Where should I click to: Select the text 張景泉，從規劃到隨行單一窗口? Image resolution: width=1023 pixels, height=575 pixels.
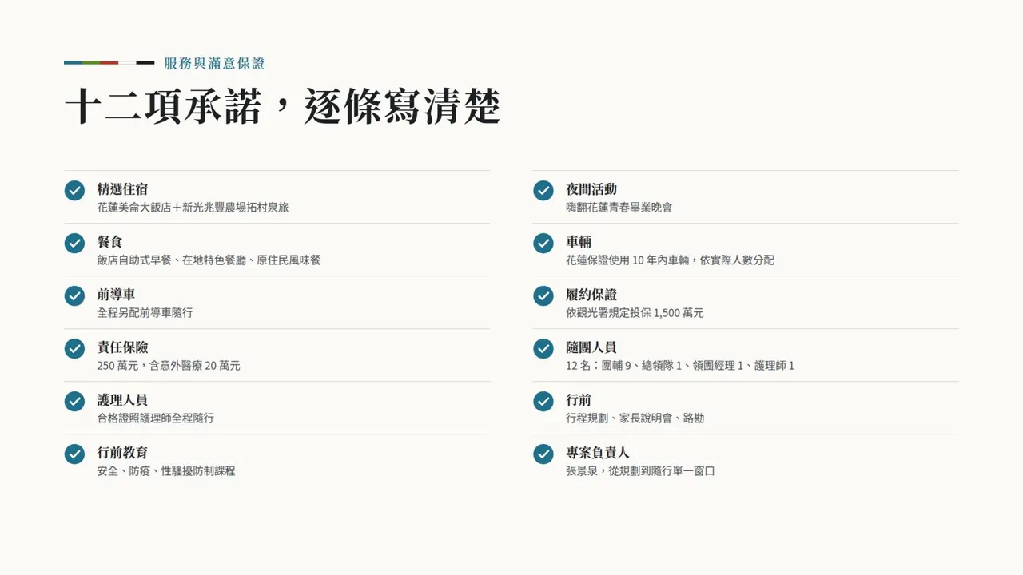pos(641,471)
